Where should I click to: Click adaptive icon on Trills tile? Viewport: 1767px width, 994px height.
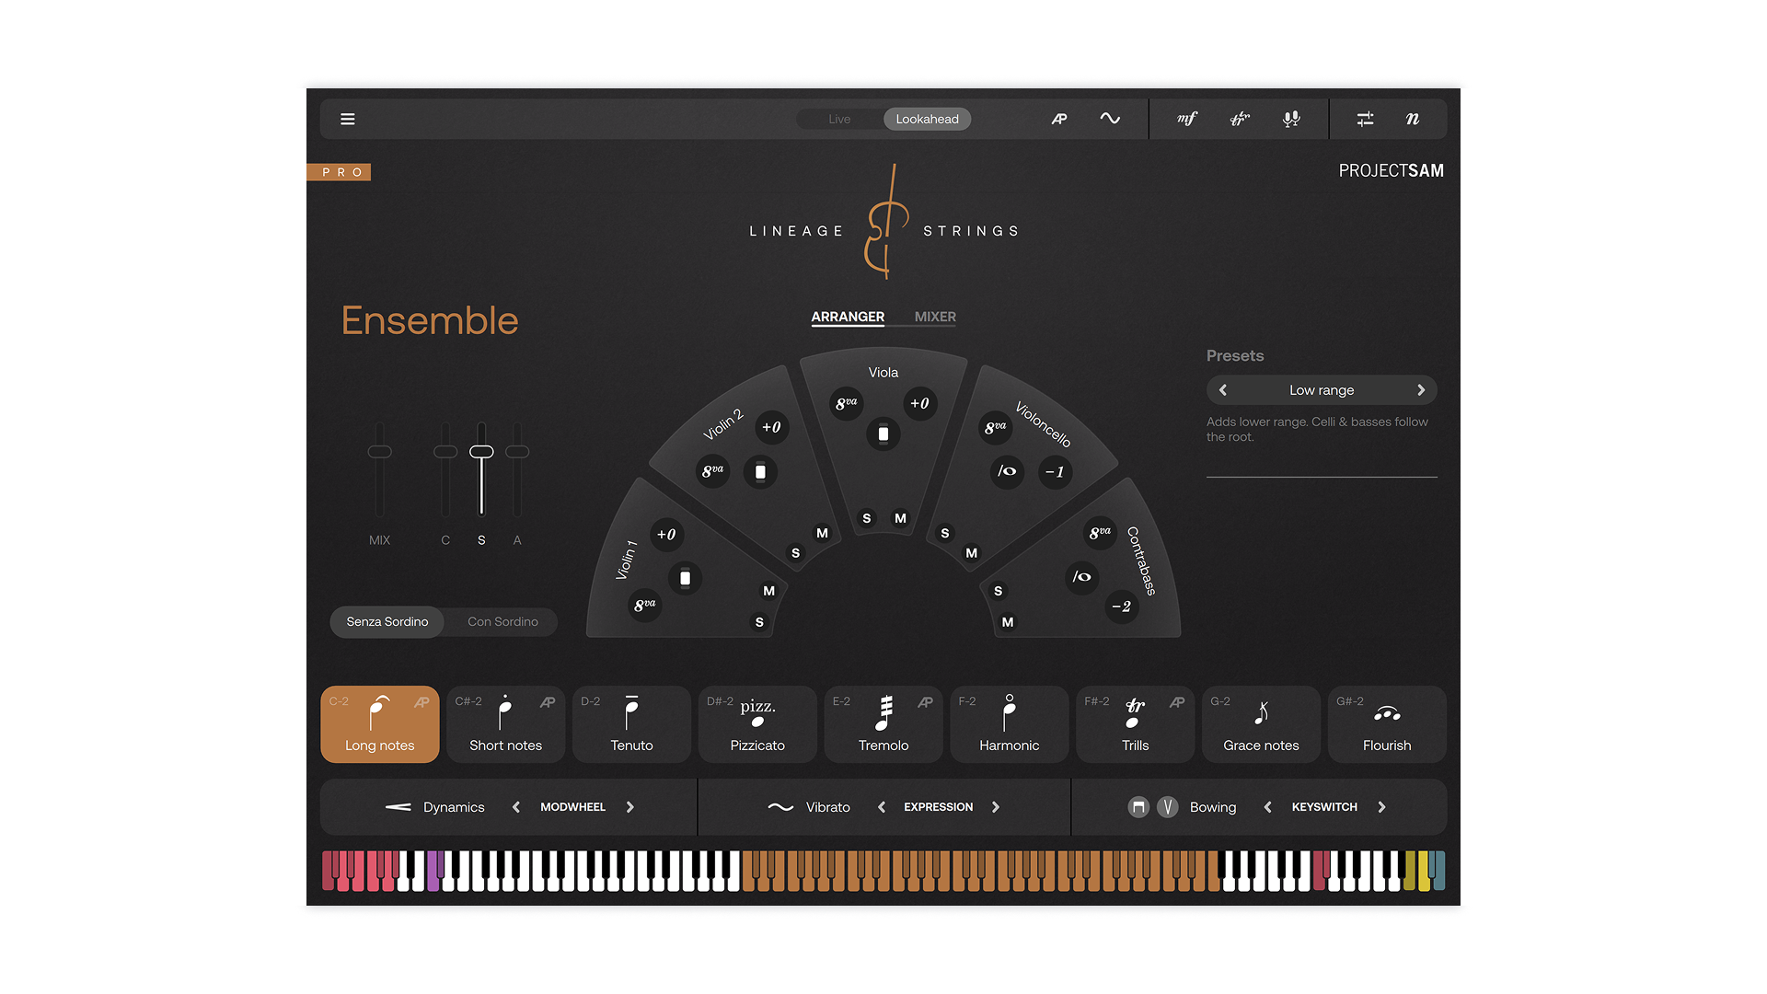click(x=1177, y=702)
